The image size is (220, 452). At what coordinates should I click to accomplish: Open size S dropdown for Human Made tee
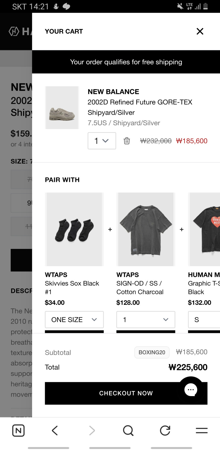click(204, 320)
